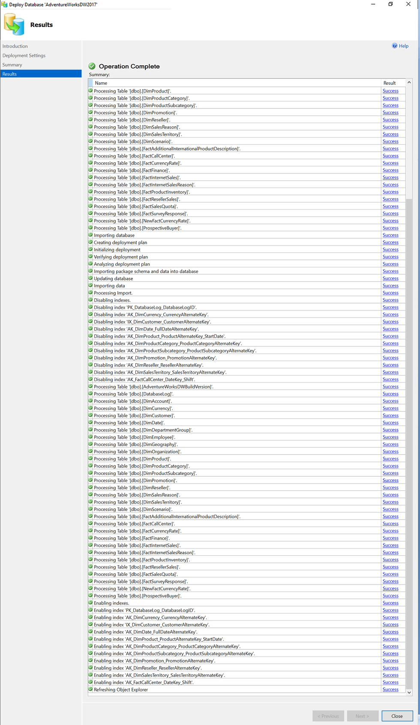This screenshot has height=725, width=420.
Task: Click status icon for Refreshing Object Explorer
Action: coord(90,689)
